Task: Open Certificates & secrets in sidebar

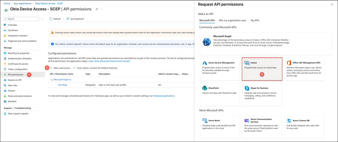Action: pos(19,64)
